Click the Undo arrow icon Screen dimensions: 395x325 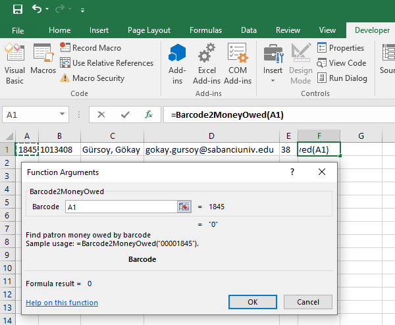tap(37, 9)
